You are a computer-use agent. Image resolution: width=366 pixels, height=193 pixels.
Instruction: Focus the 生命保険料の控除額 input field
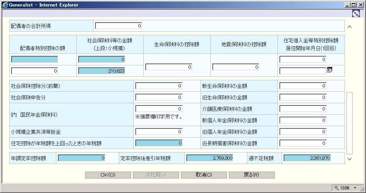(169, 67)
